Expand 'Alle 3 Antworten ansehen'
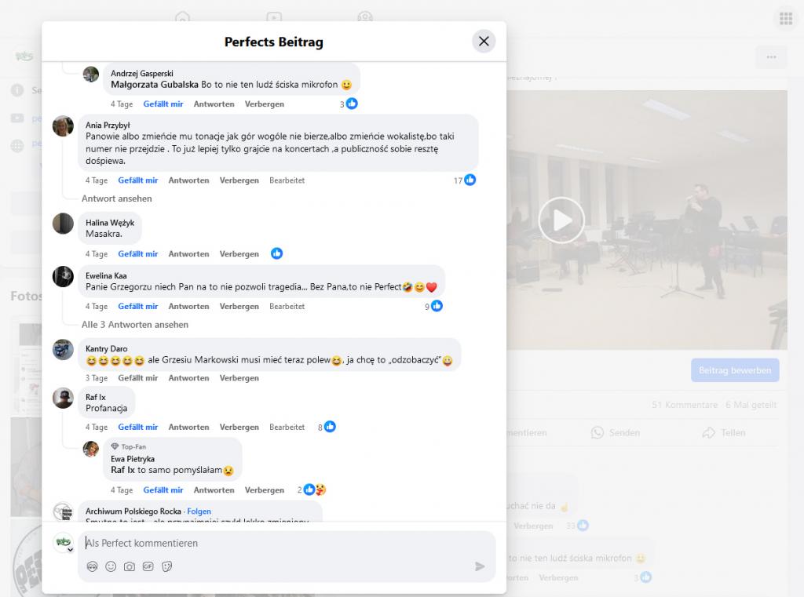The image size is (804, 597). [x=135, y=325]
